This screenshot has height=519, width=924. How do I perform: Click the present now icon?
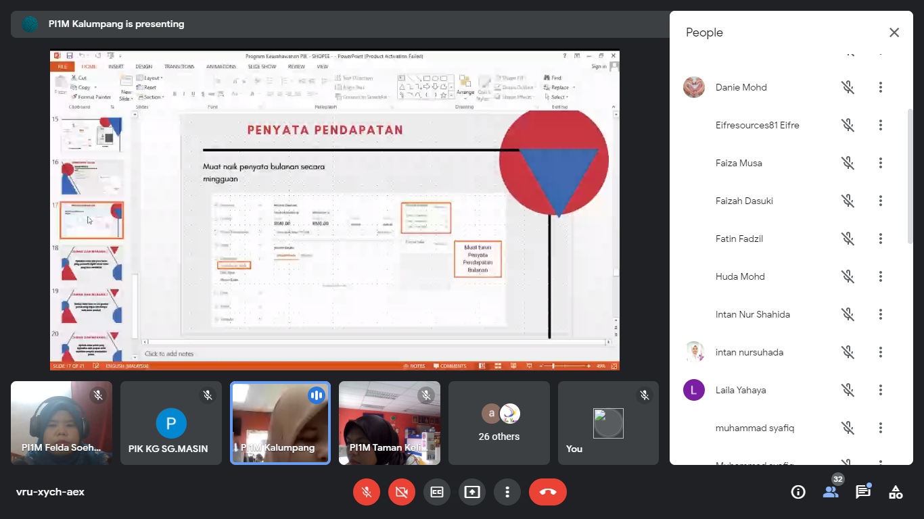(x=472, y=492)
